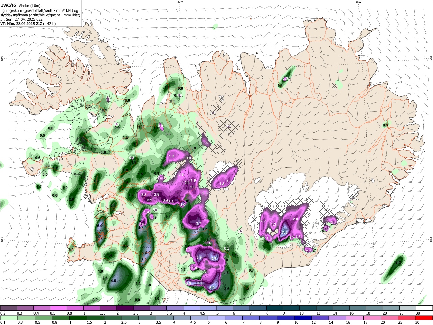Click the '0.1' label in rain legend
The image size is (433, 325).
click(x=3, y=323)
